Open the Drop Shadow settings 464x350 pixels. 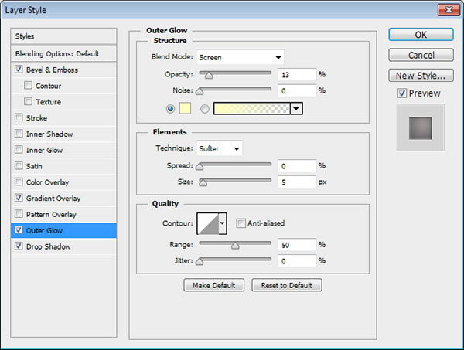tap(48, 246)
